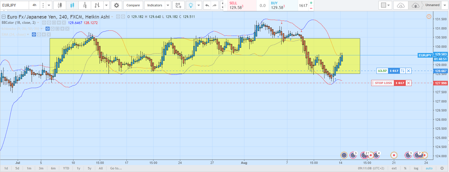Select the 6m time range
Viewport: 449px width, 172px height.
(53, 168)
